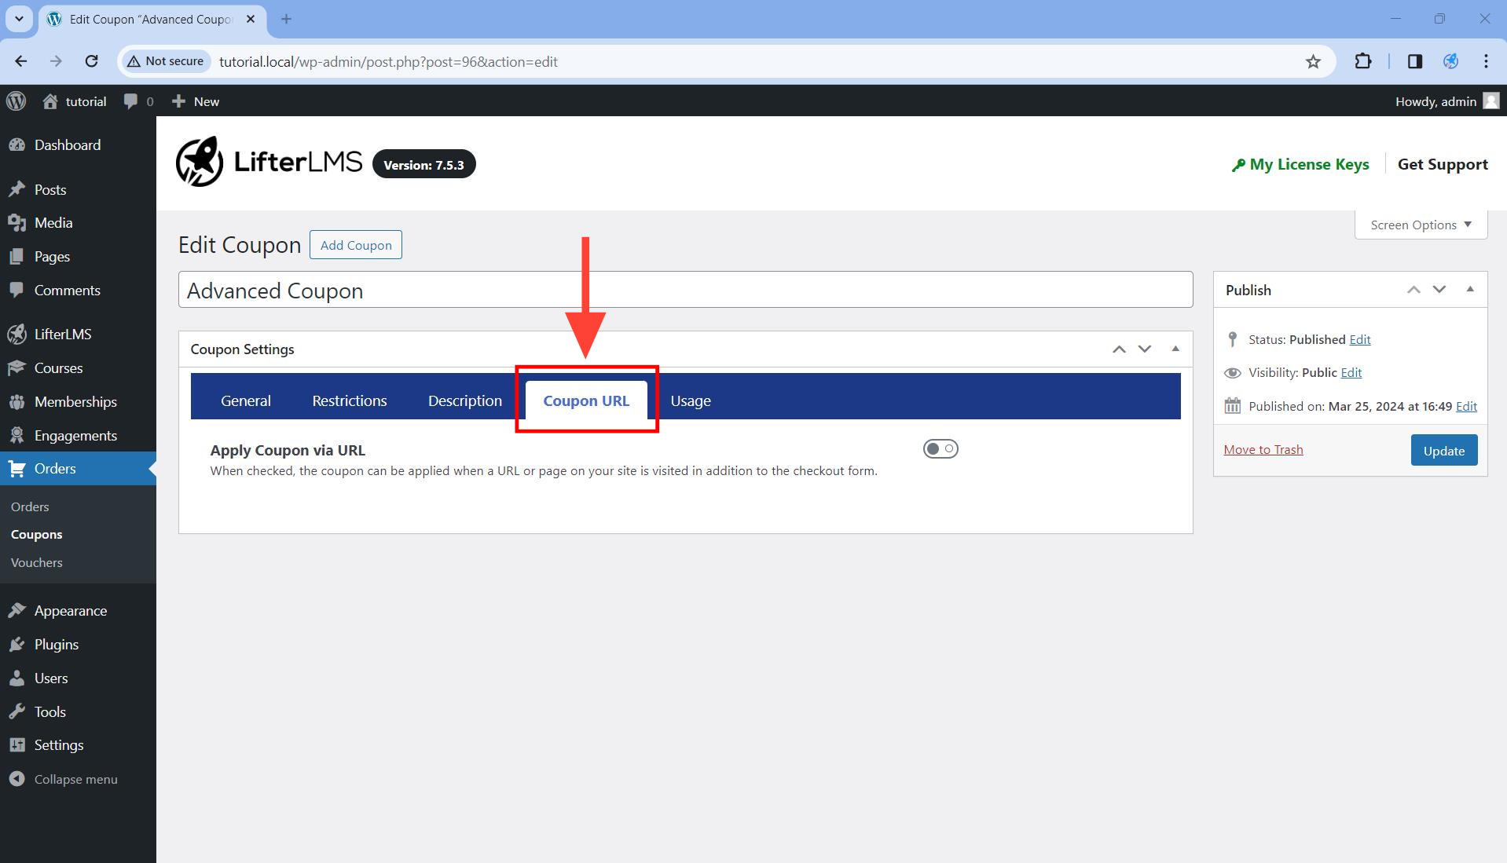Click the LifterLMS rocket sidebar icon
The width and height of the screenshot is (1507, 863).
tap(16, 335)
